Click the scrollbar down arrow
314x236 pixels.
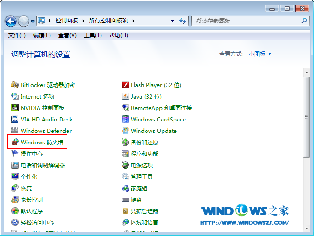point(306,228)
